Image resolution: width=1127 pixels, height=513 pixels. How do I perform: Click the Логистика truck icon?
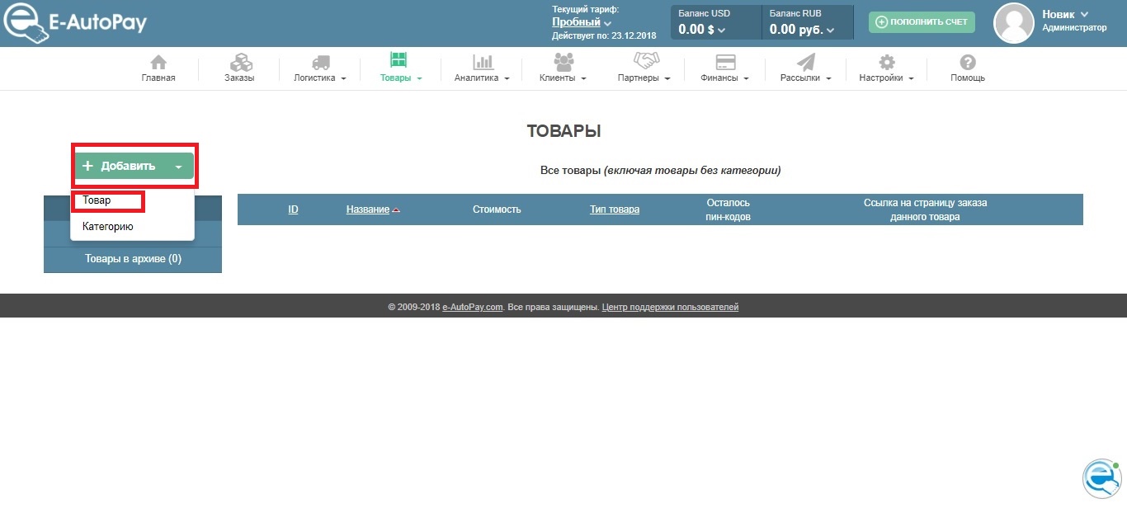point(320,63)
